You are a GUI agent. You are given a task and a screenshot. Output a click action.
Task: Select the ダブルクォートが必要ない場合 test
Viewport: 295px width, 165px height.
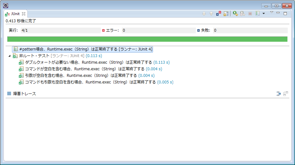[94, 62]
